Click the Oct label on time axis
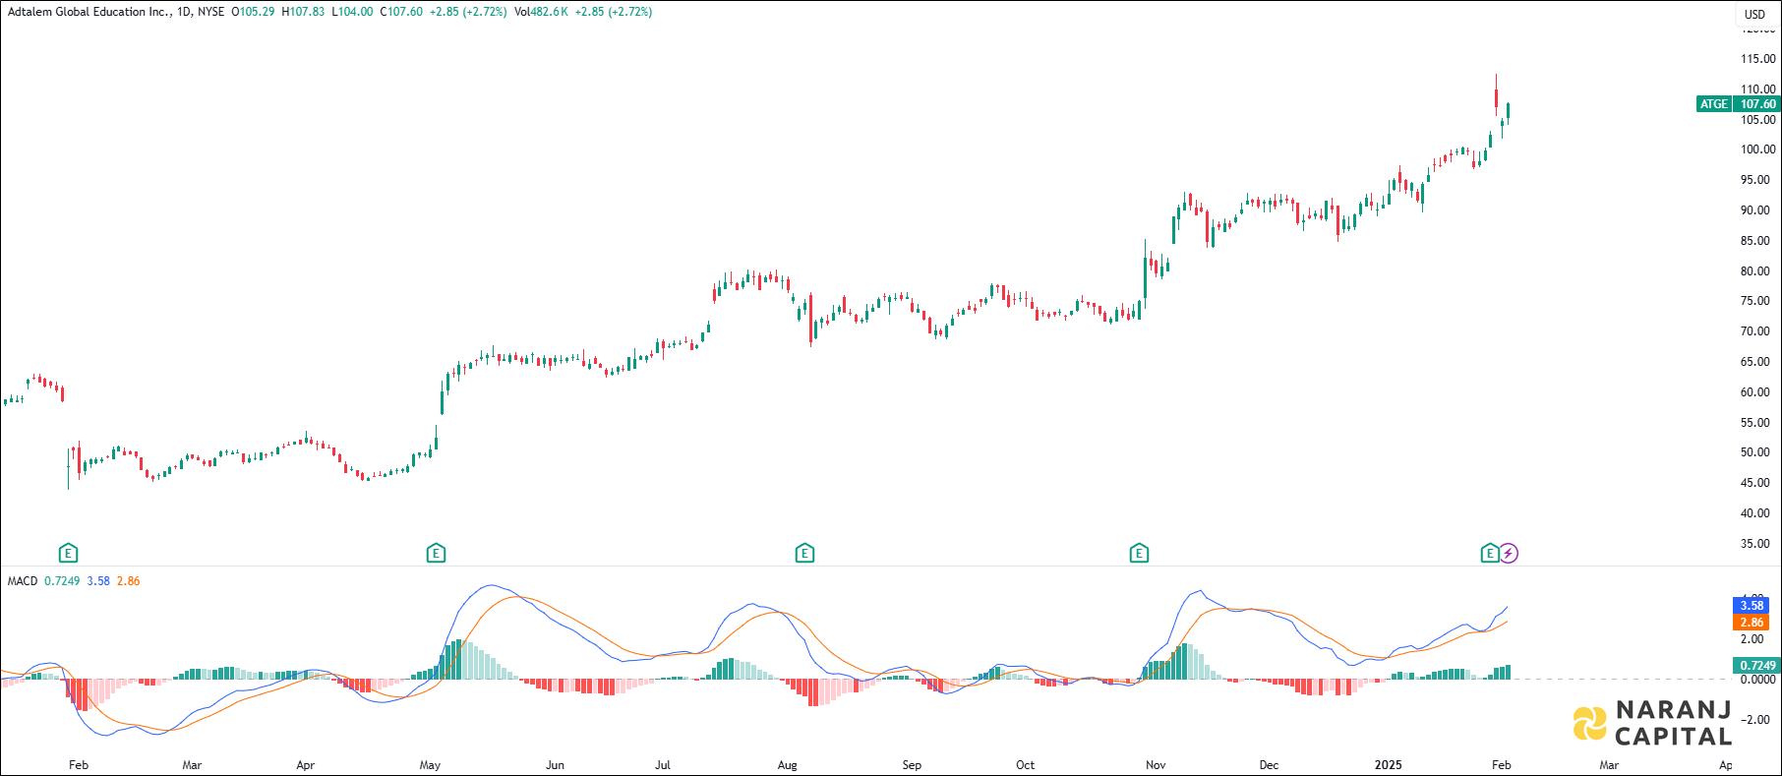1782x776 pixels. click(x=1025, y=765)
